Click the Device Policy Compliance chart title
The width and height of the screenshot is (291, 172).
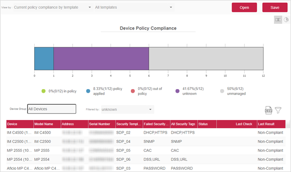(148, 28)
